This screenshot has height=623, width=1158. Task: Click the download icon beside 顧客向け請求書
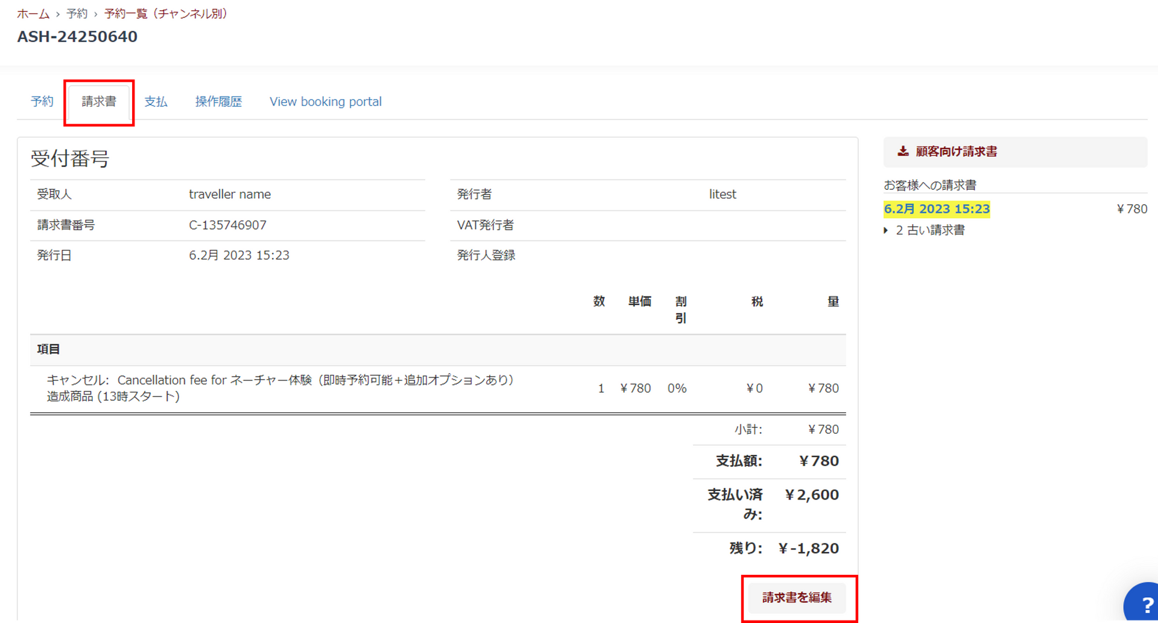(902, 151)
